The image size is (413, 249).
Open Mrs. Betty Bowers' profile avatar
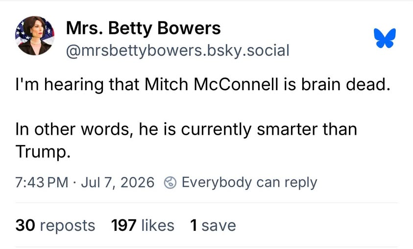pos(35,36)
